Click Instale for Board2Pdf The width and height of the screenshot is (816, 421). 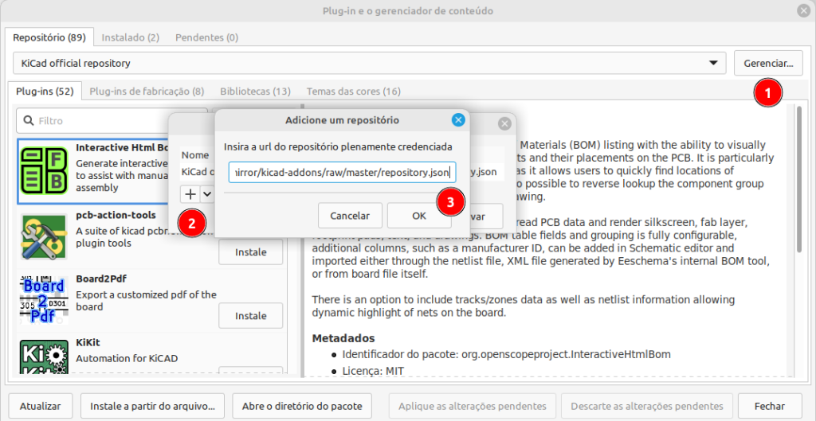click(251, 315)
